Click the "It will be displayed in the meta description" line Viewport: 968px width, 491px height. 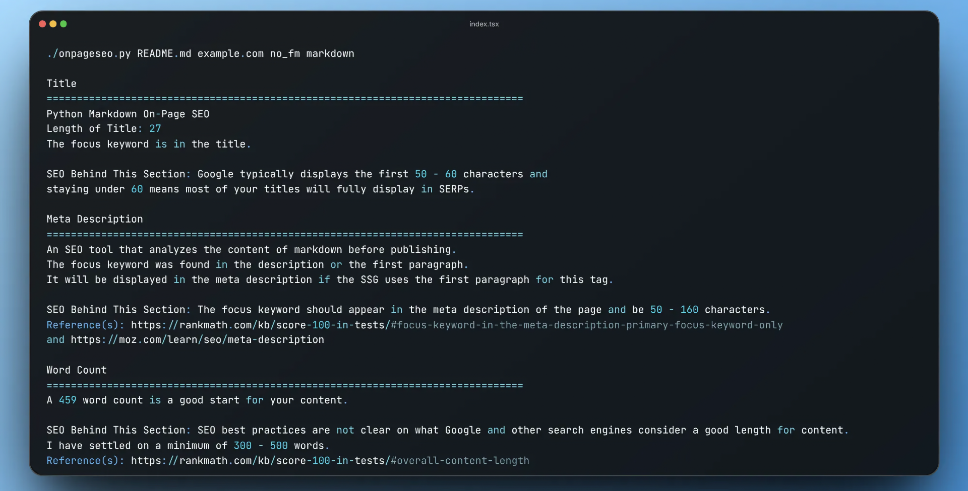330,280
